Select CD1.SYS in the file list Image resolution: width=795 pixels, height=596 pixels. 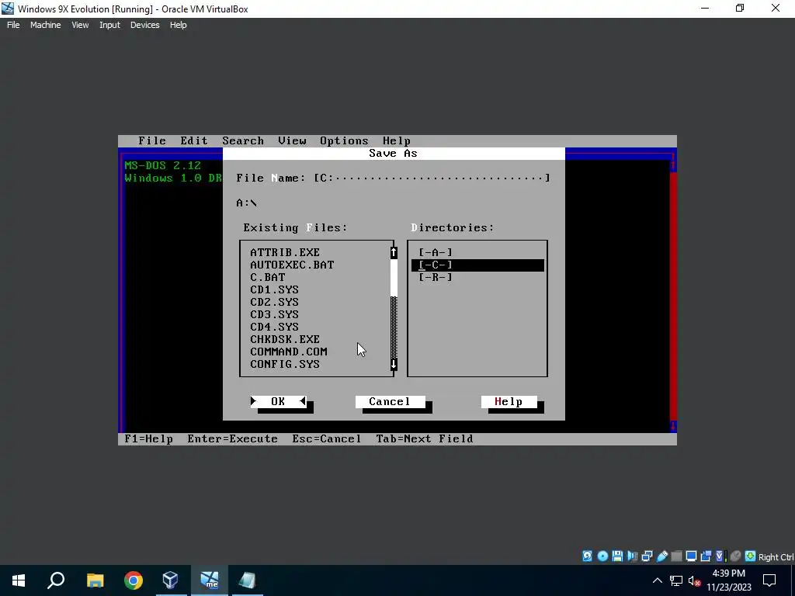click(x=274, y=289)
